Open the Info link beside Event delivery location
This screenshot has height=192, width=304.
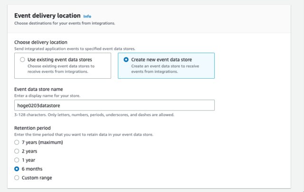(x=87, y=16)
